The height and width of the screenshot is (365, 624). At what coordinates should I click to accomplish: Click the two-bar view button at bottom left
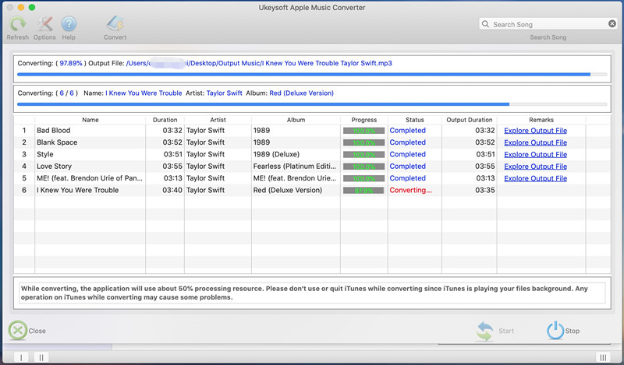(x=41, y=357)
